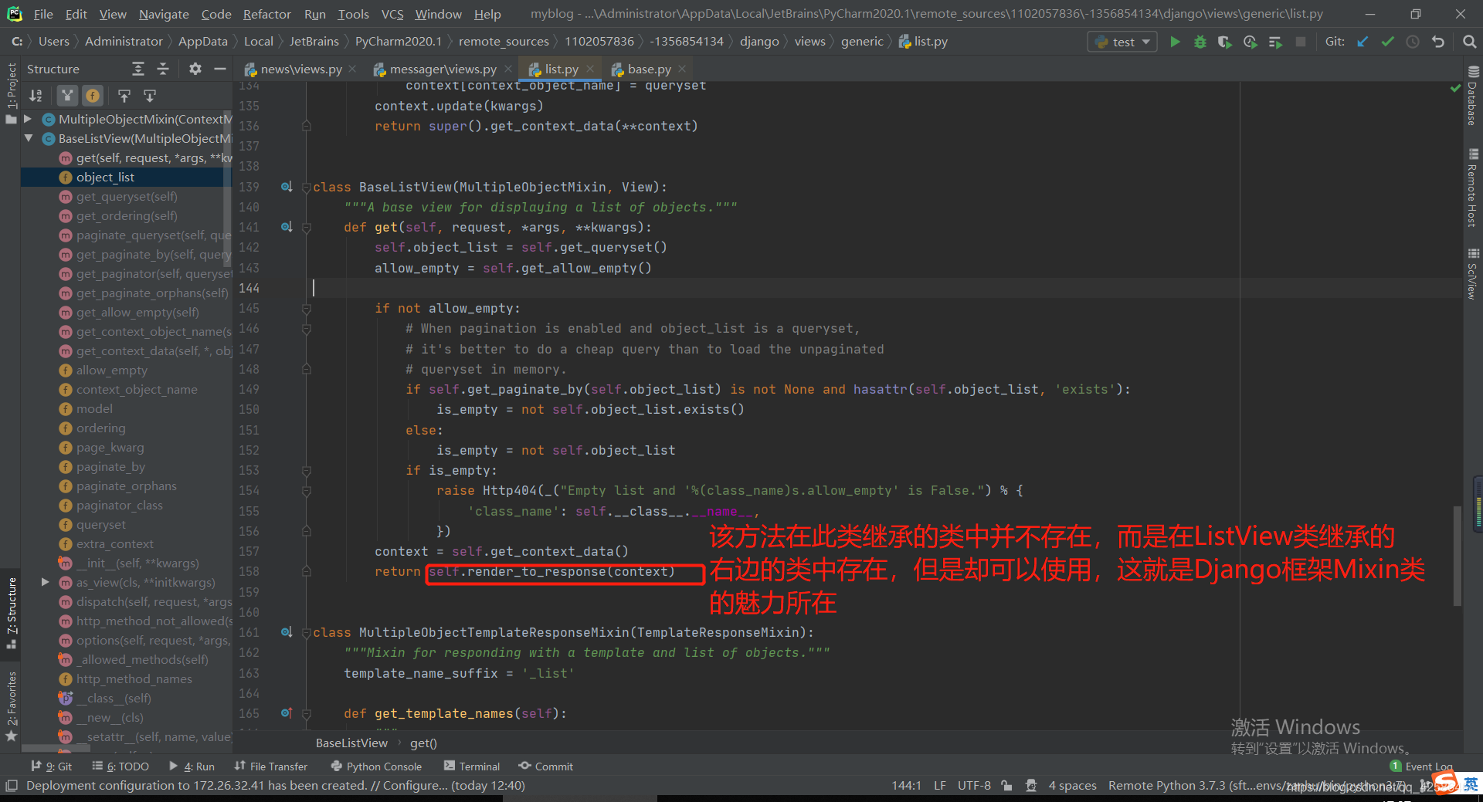Open the 6: TODO tool window
This screenshot has width=1483, height=802.
pos(120,766)
